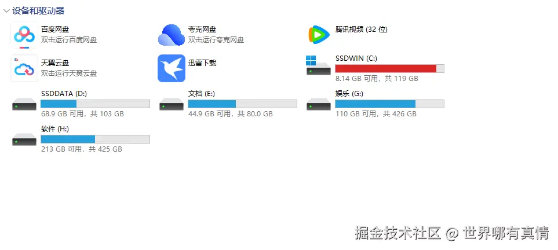Click the red C: drive usage bar

(x=390, y=69)
